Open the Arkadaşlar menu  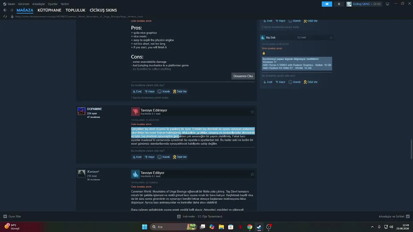pos(39,4)
